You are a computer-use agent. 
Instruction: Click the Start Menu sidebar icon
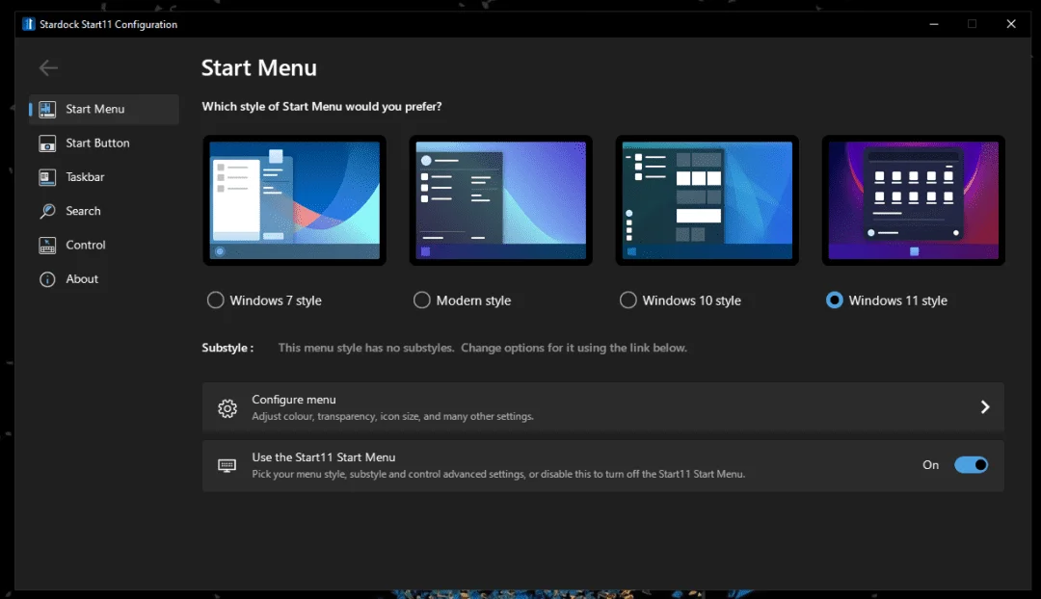(x=47, y=110)
